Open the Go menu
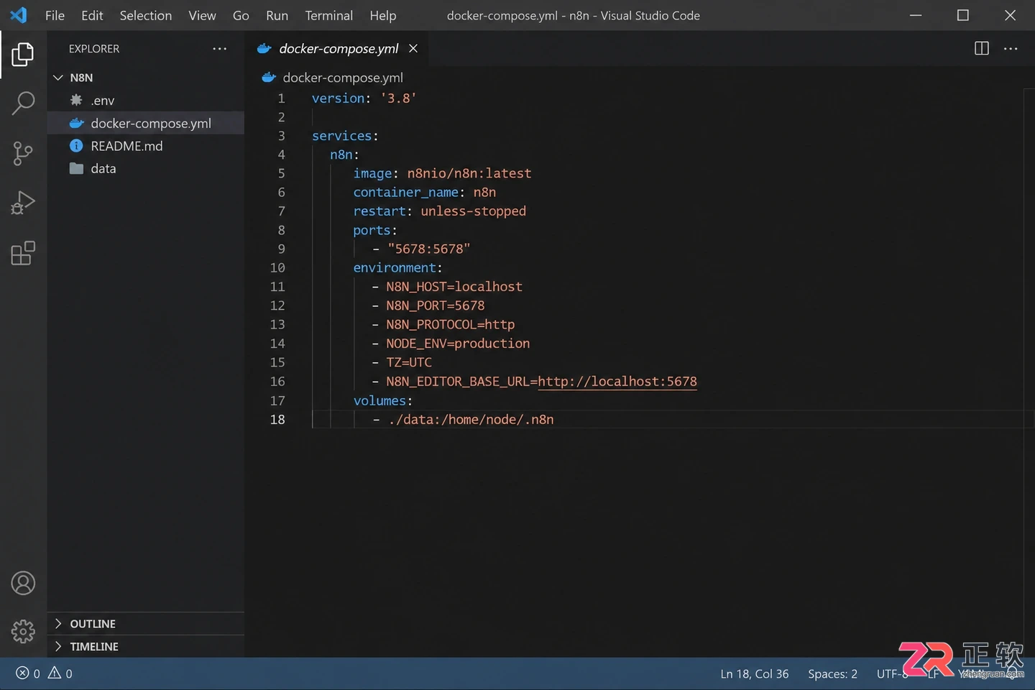Viewport: 1035px width, 690px height. click(241, 15)
